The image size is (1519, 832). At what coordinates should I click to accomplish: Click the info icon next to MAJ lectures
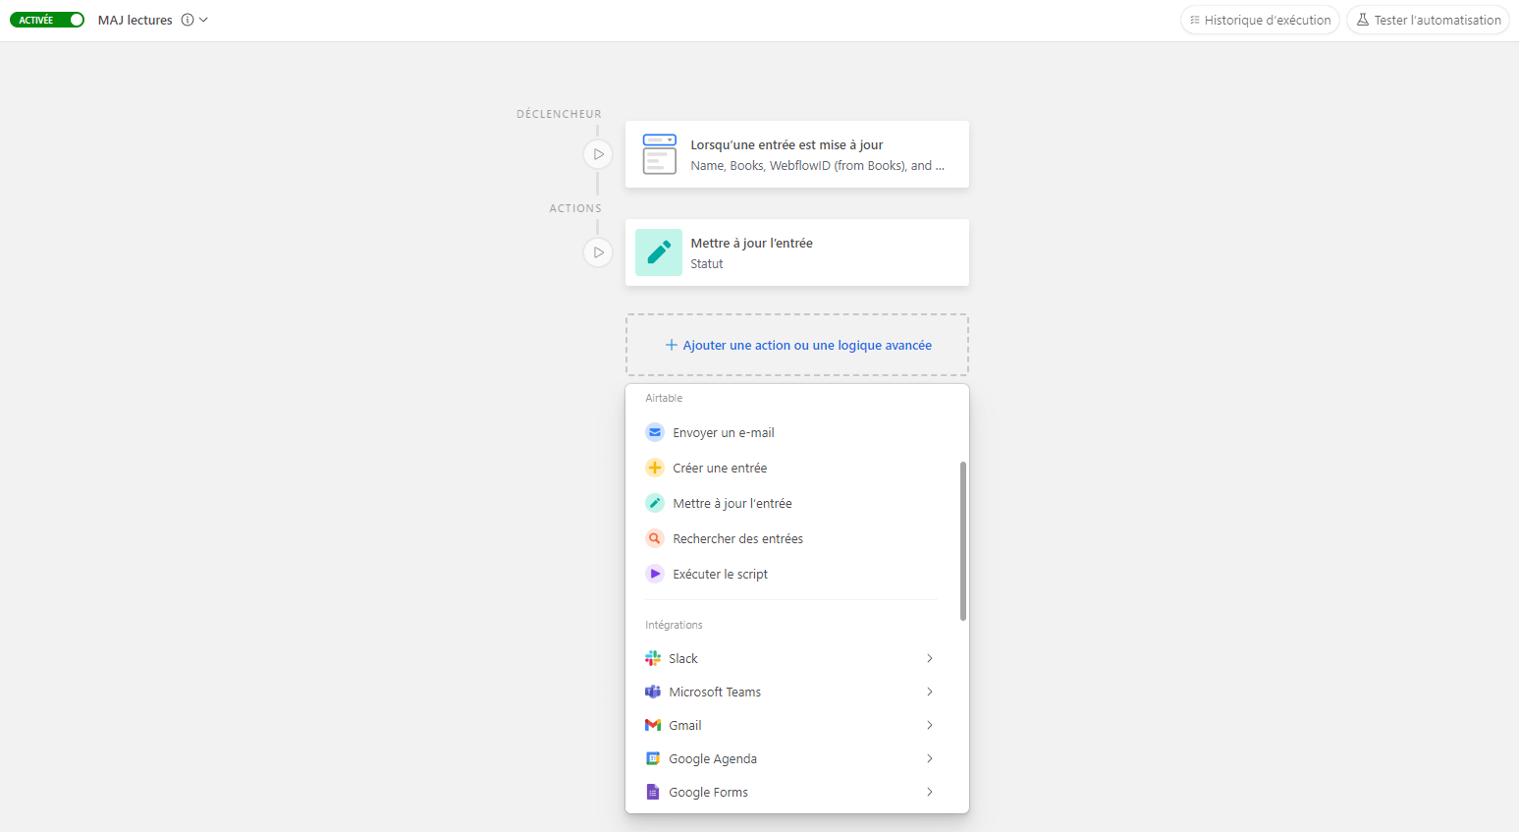click(x=188, y=20)
